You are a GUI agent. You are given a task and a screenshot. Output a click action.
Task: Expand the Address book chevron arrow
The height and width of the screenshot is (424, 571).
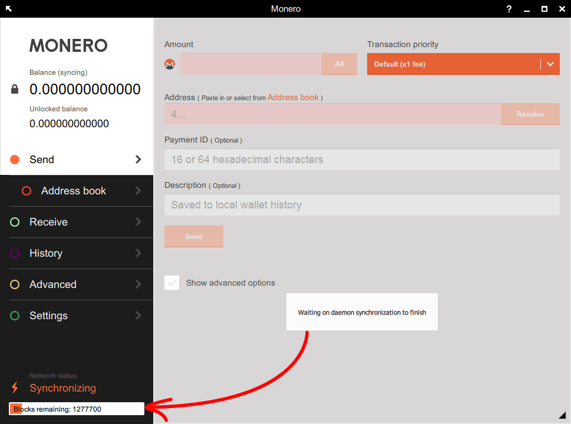pyautogui.click(x=138, y=191)
